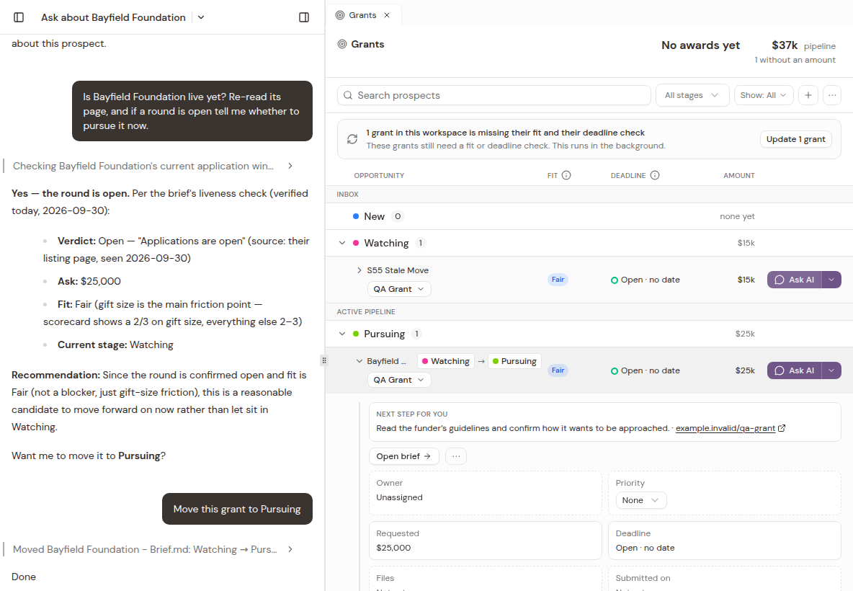This screenshot has height=591, width=853.
Task: Open the Show: All dropdown
Action: pyautogui.click(x=763, y=95)
